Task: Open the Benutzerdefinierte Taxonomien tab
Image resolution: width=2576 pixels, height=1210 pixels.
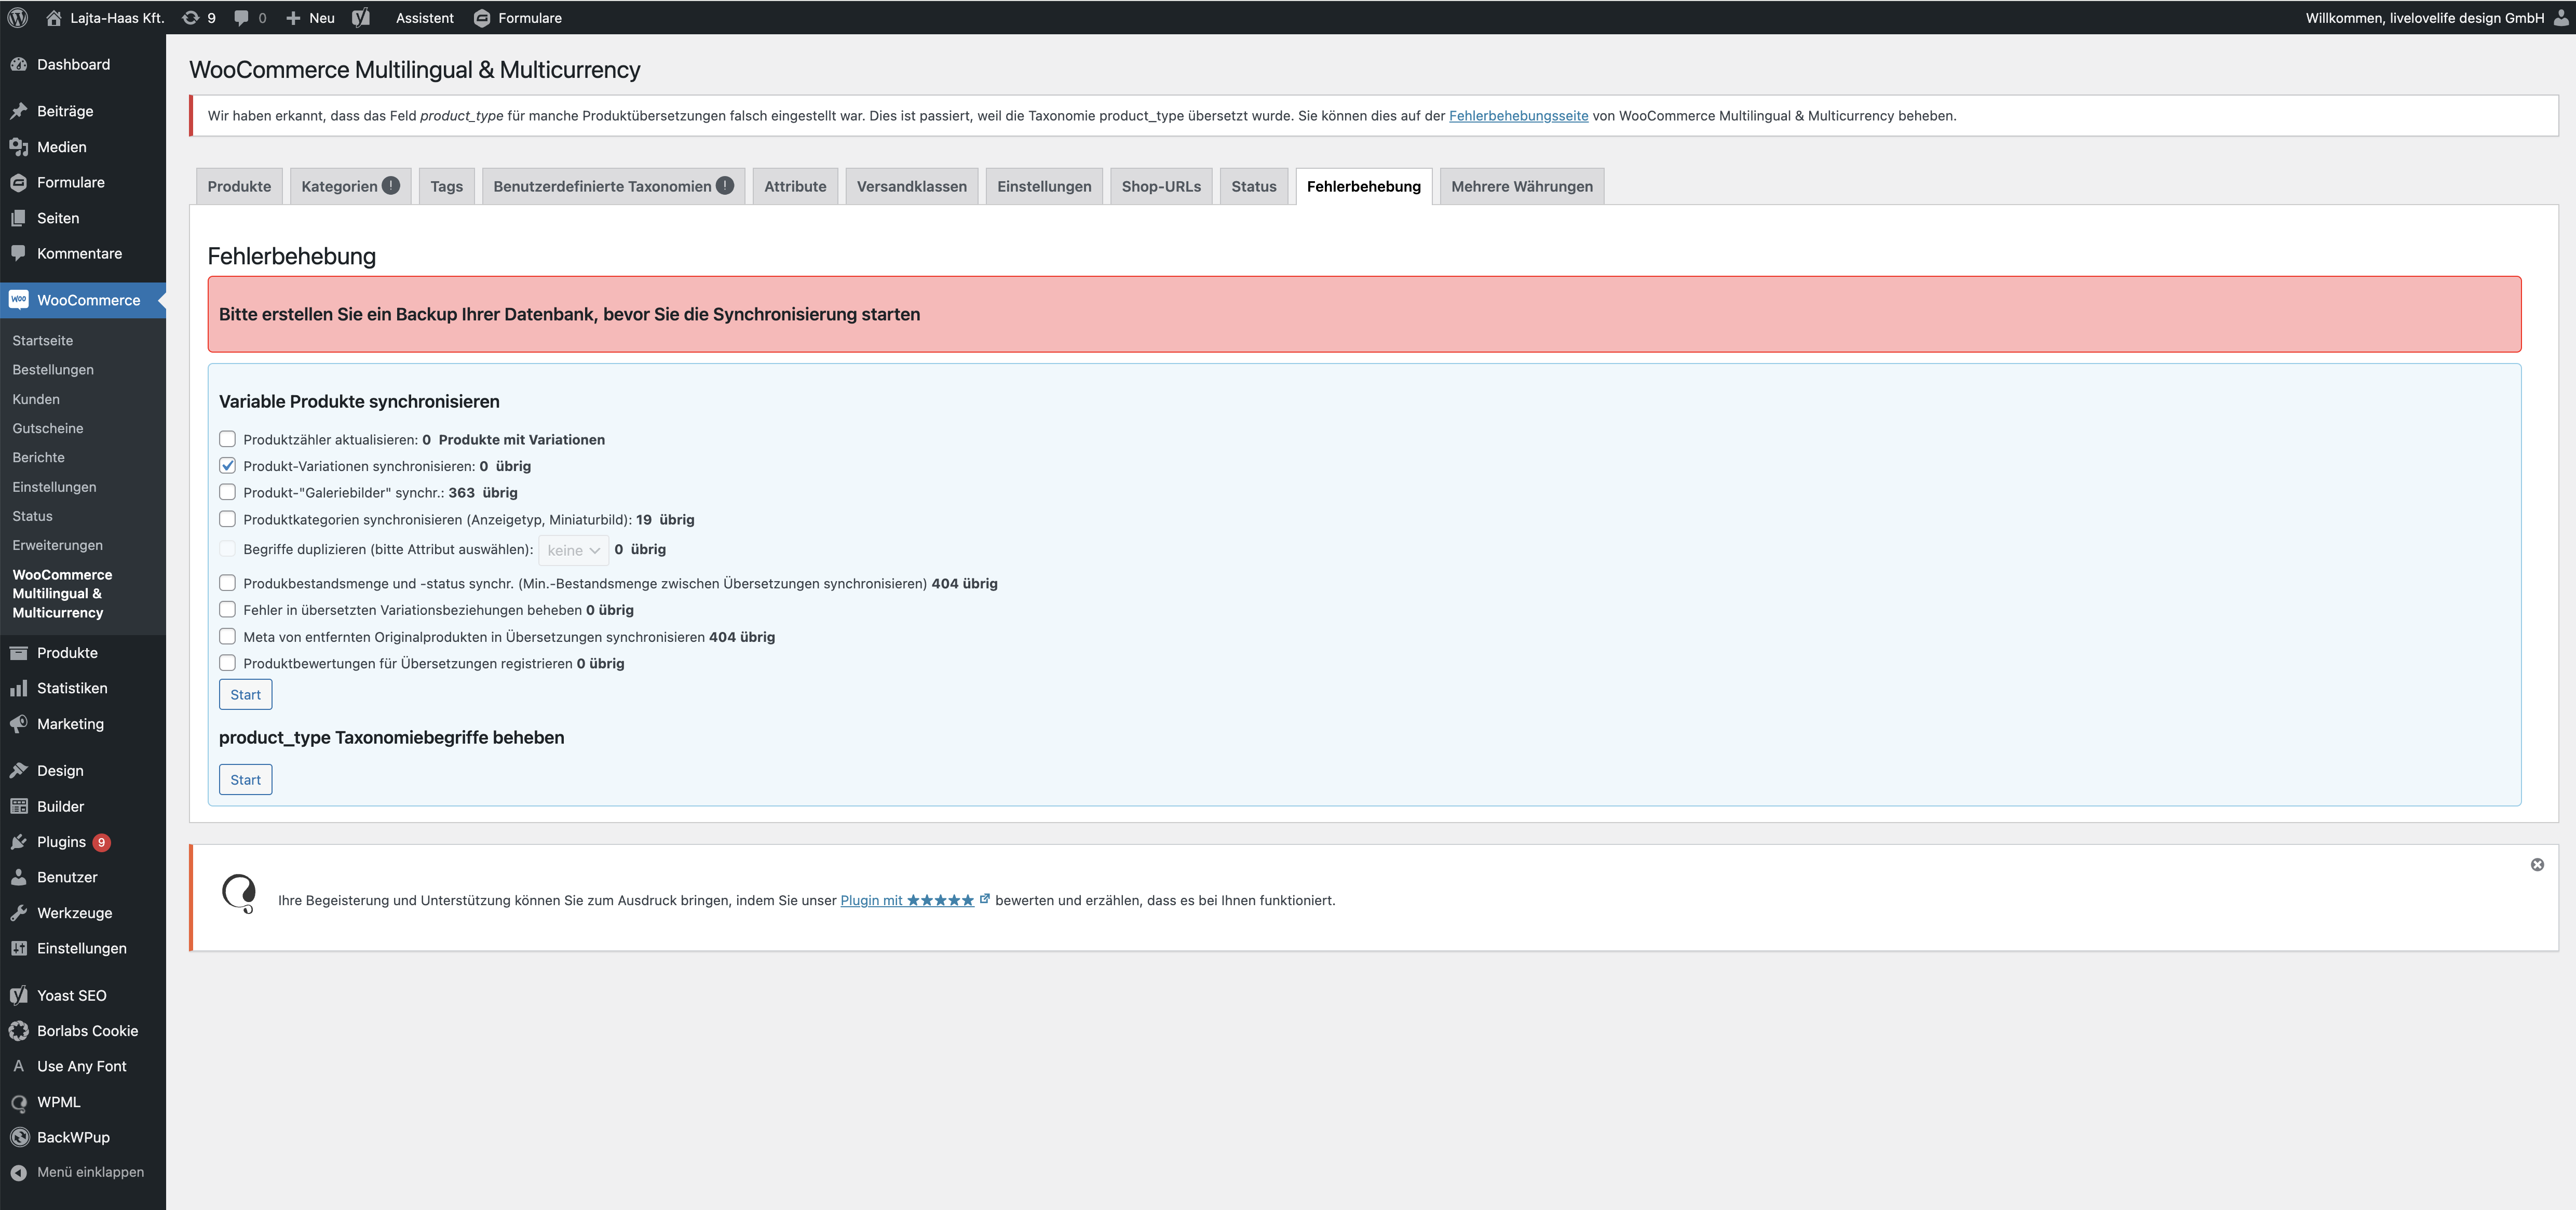Action: coord(613,186)
